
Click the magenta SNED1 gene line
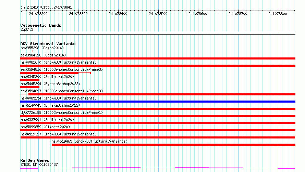[158, 168]
